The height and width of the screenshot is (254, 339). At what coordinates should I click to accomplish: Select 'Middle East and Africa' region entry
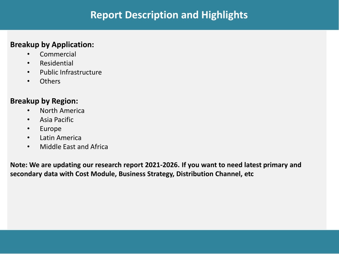pyautogui.click(x=74, y=147)
